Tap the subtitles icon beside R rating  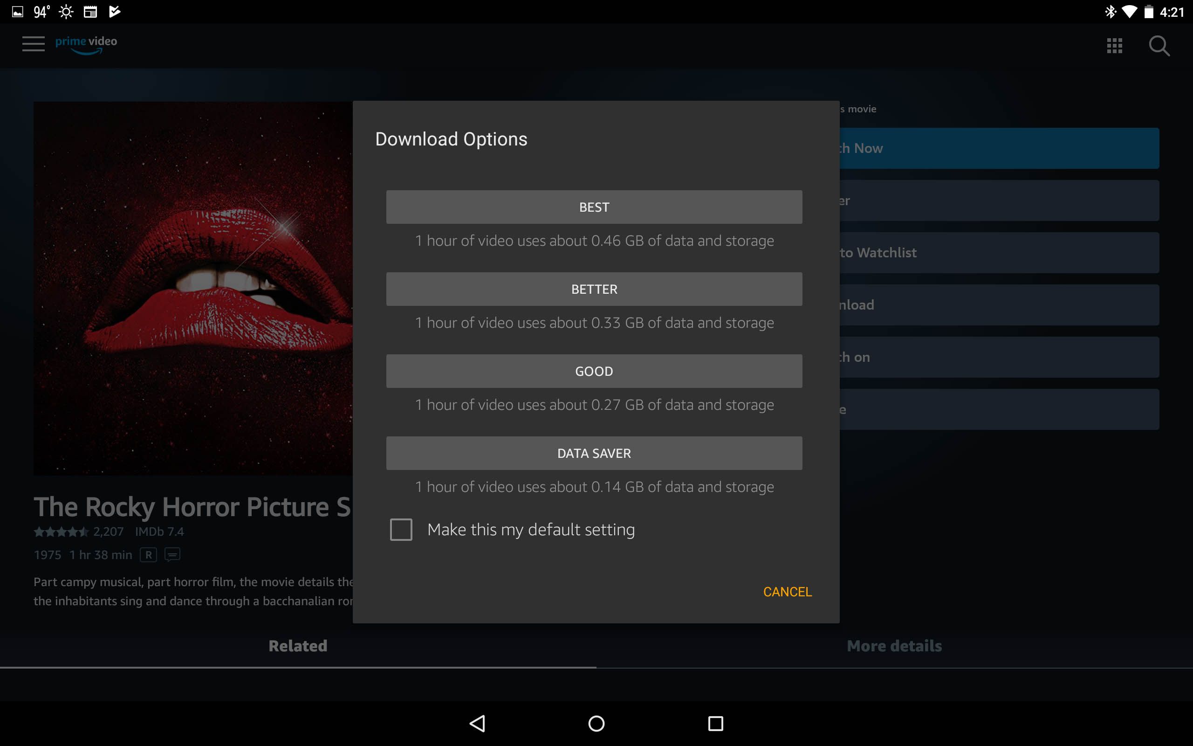click(172, 554)
